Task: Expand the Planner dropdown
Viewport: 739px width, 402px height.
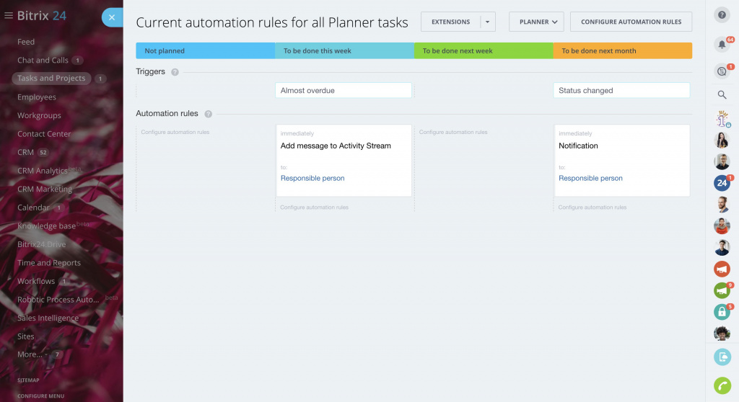Action: pyautogui.click(x=535, y=22)
